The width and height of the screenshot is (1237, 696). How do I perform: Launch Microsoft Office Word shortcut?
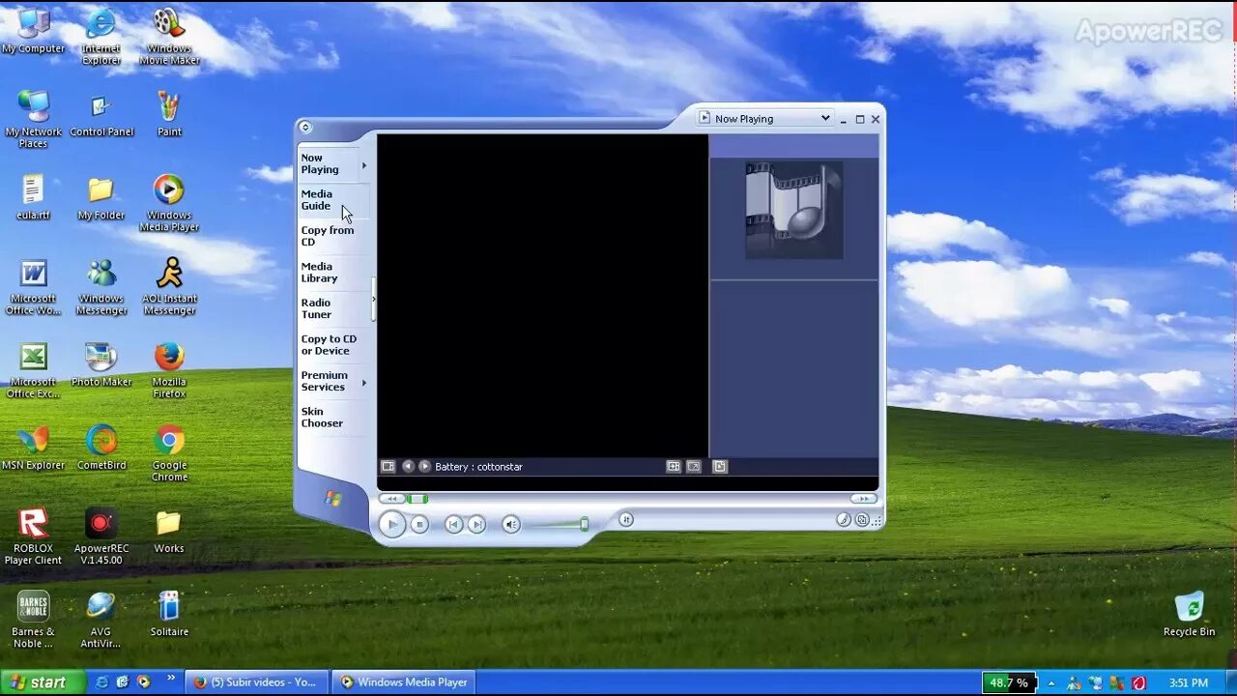coord(34,286)
